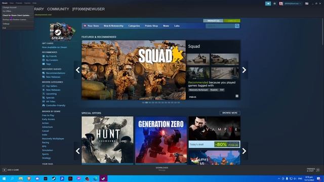Jump to second featured carousel dot

tap(146, 103)
